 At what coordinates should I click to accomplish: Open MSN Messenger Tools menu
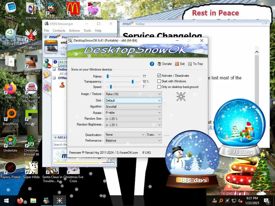click(87, 31)
